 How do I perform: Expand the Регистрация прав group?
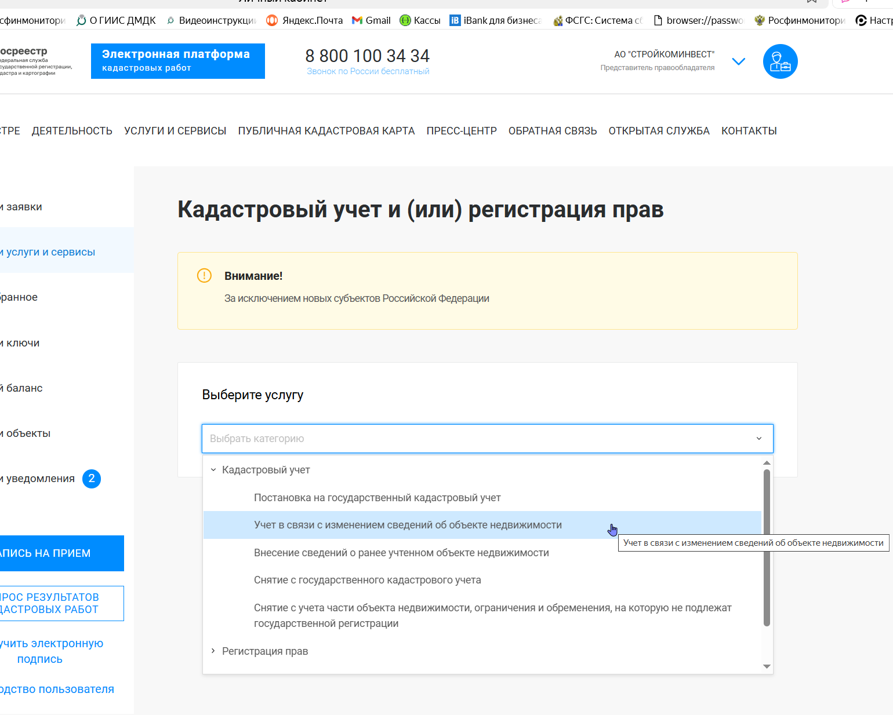point(213,651)
